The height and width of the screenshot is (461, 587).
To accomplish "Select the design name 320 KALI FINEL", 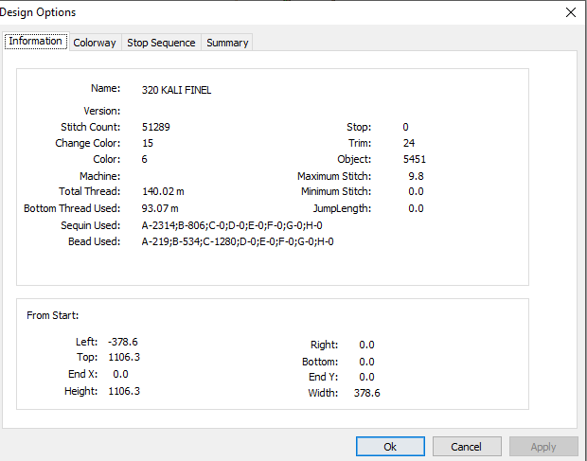I will tap(176, 90).
